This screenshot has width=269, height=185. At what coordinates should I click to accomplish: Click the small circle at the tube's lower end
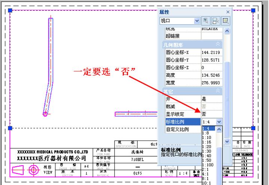[45, 114]
